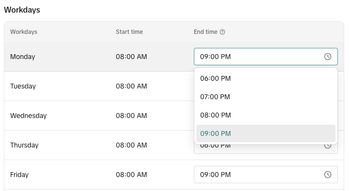Screen dimensions: 350x191
Task: Click the Wednesday row label
Action: (x=29, y=116)
